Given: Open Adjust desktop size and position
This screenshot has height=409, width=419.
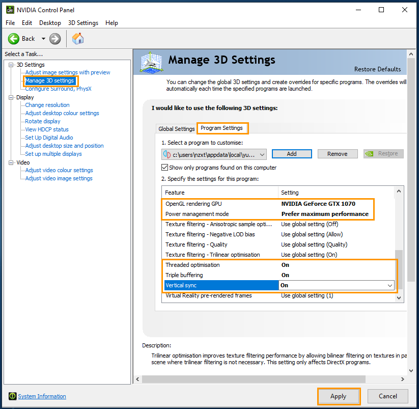Looking at the screenshot, I should (64, 146).
